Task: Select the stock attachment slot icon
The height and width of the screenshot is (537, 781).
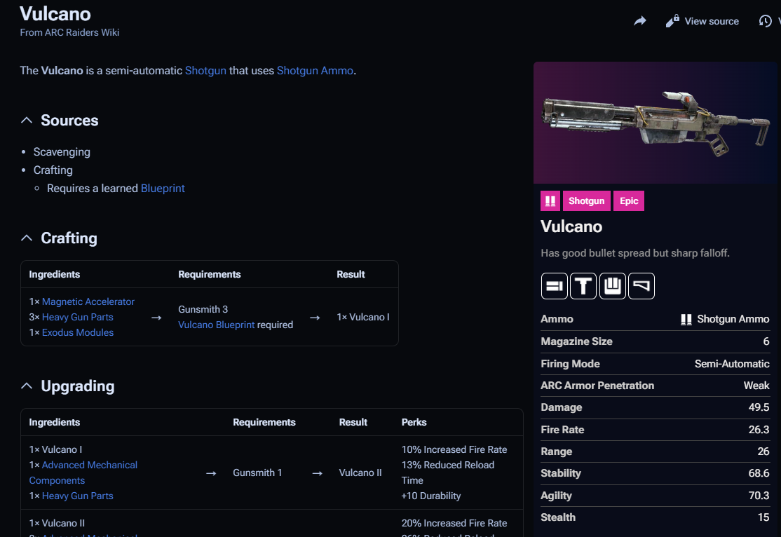Action: [641, 286]
